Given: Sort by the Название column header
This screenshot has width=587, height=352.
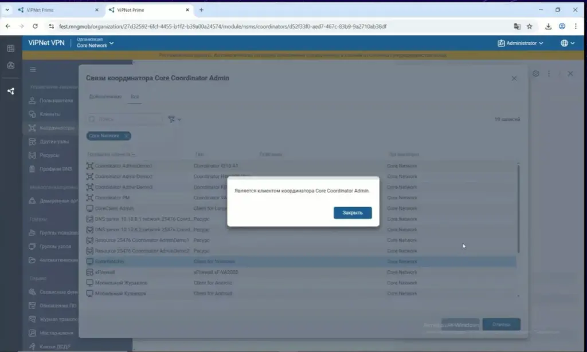Looking at the screenshot, I should click(111, 155).
